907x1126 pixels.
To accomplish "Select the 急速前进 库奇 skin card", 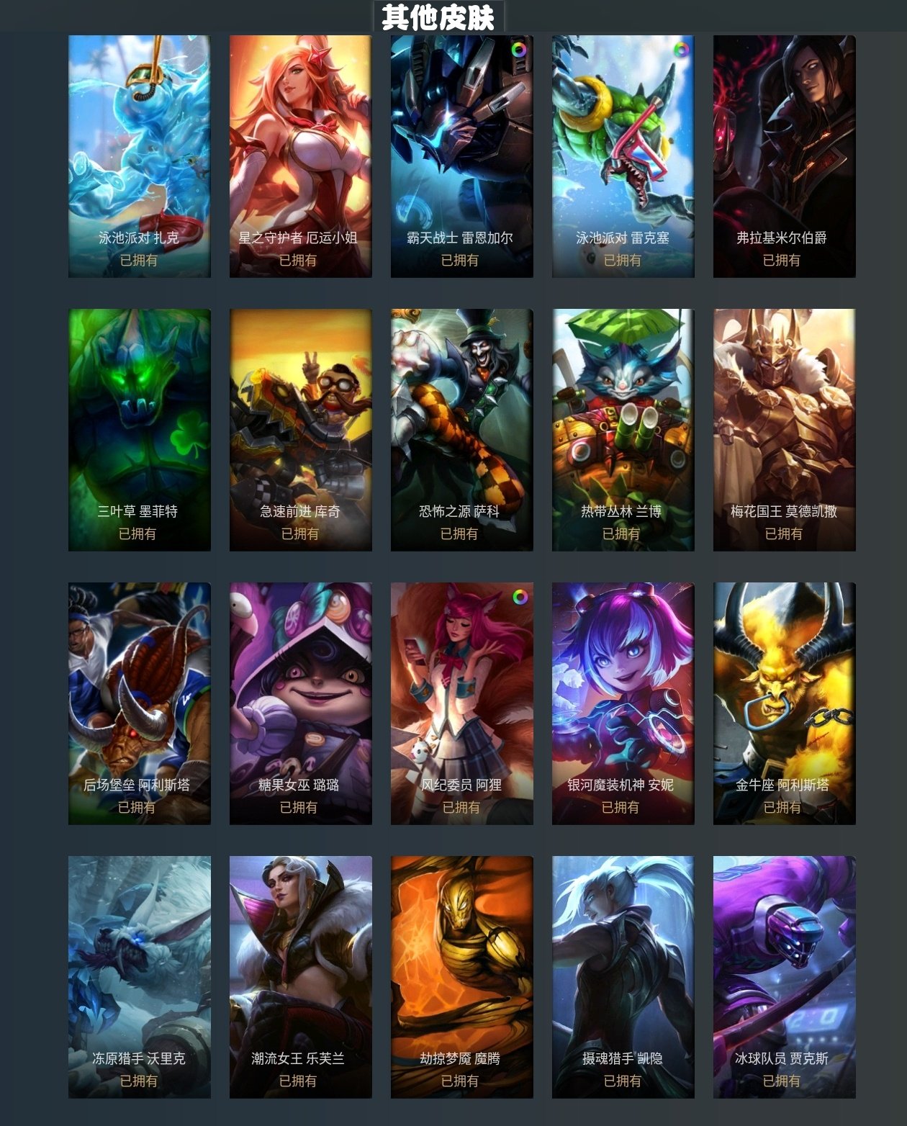I will tap(301, 430).
